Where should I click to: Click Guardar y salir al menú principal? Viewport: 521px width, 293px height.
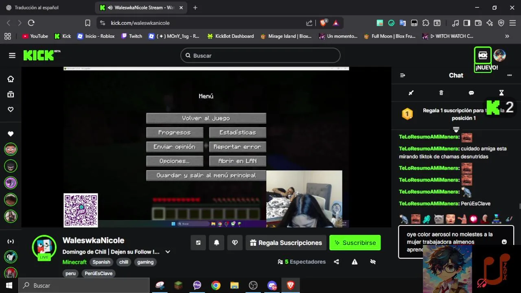pos(206,175)
